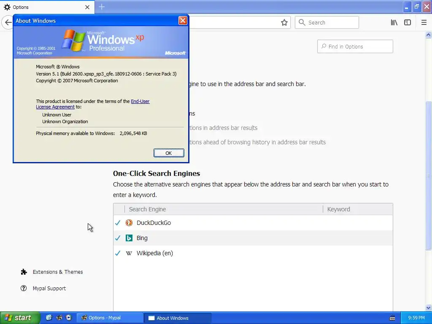This screenshot has width=432, height=324.
Task: Click the Unknown User text
Action: pyautogui.click(x=57, y=115)
